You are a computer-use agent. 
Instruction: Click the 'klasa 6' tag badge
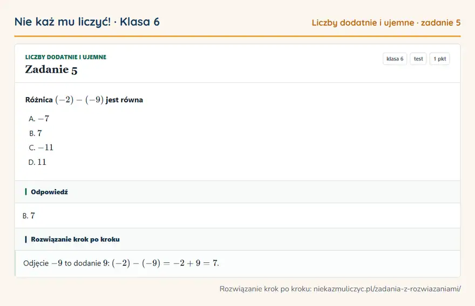coord(395,59)
